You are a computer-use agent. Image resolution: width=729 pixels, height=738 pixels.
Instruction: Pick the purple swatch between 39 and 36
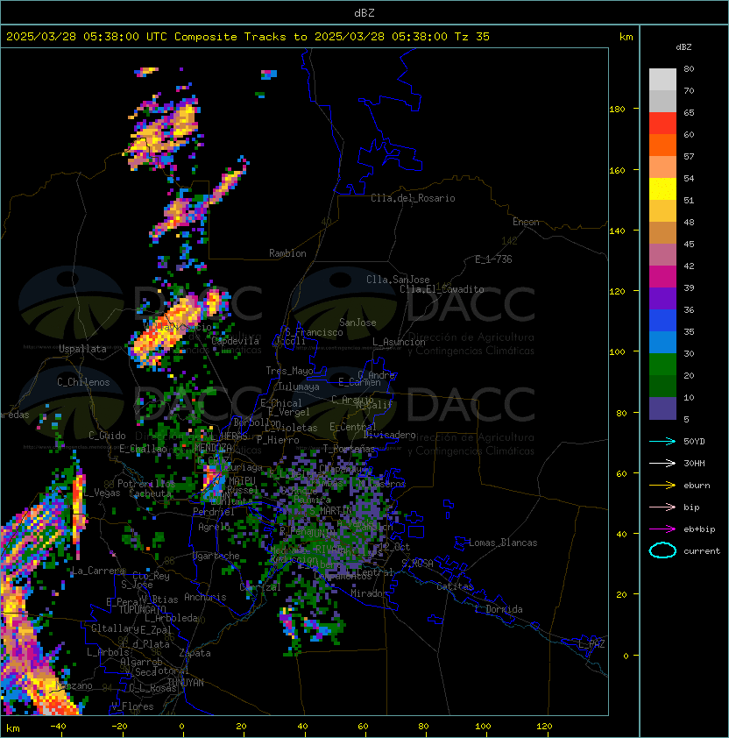pos(662,298)
